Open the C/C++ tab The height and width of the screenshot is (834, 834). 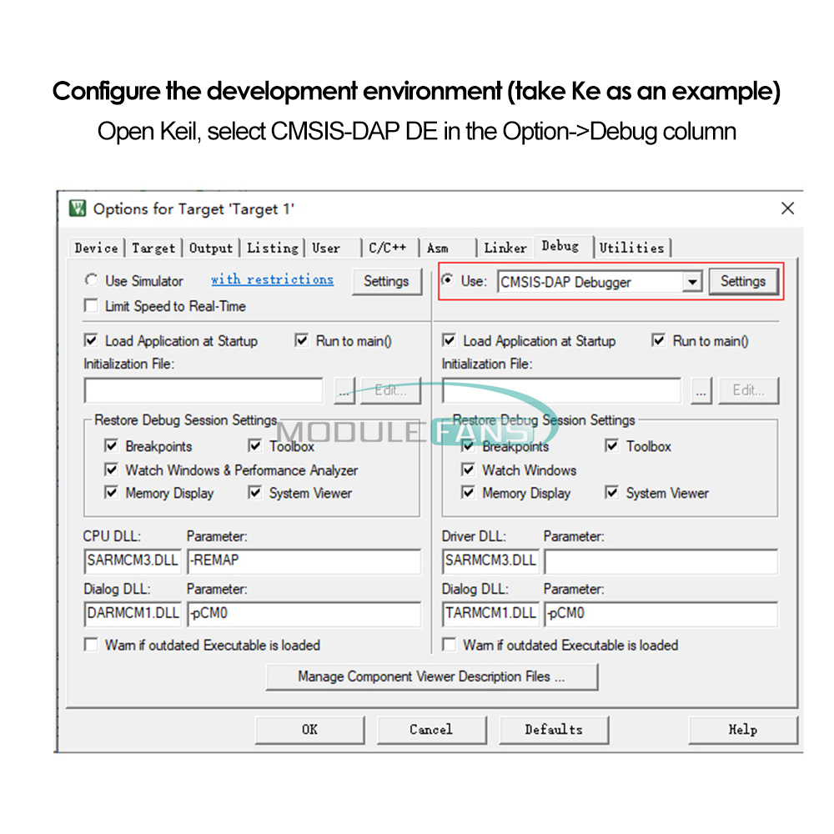388,248
